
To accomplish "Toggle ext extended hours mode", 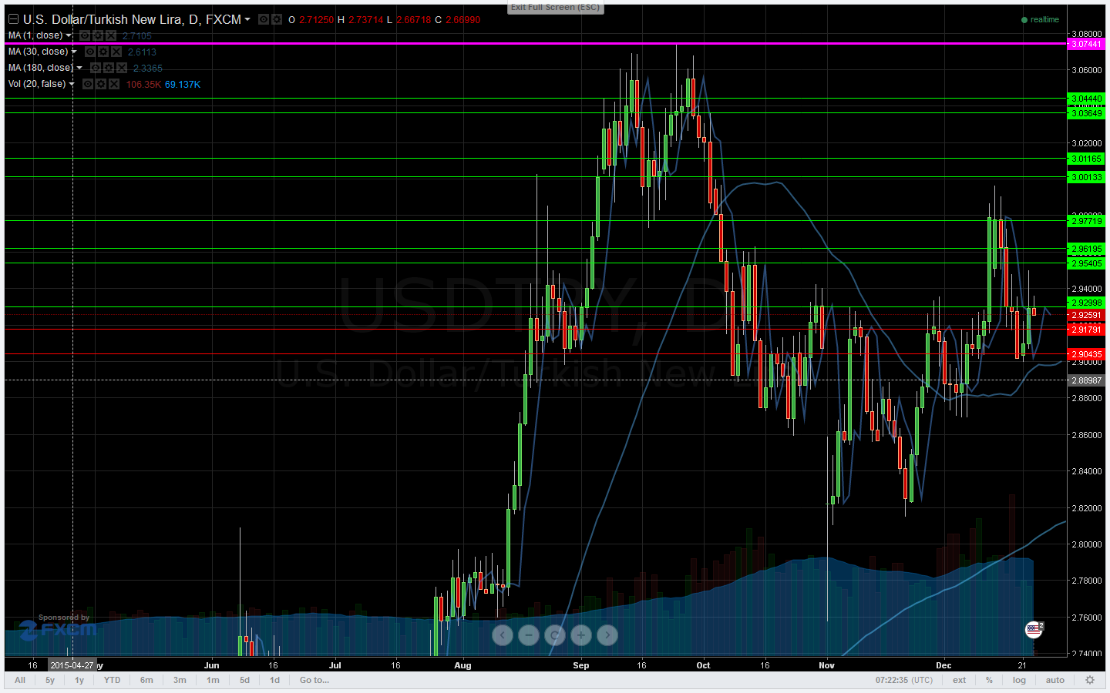I will point(960,680).
